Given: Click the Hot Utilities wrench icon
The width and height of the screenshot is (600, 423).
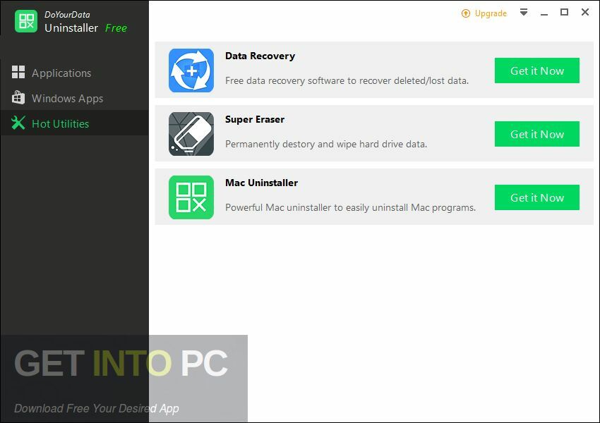Looking at the screenshot, I should pyautogui.click(x=18, y=123).
